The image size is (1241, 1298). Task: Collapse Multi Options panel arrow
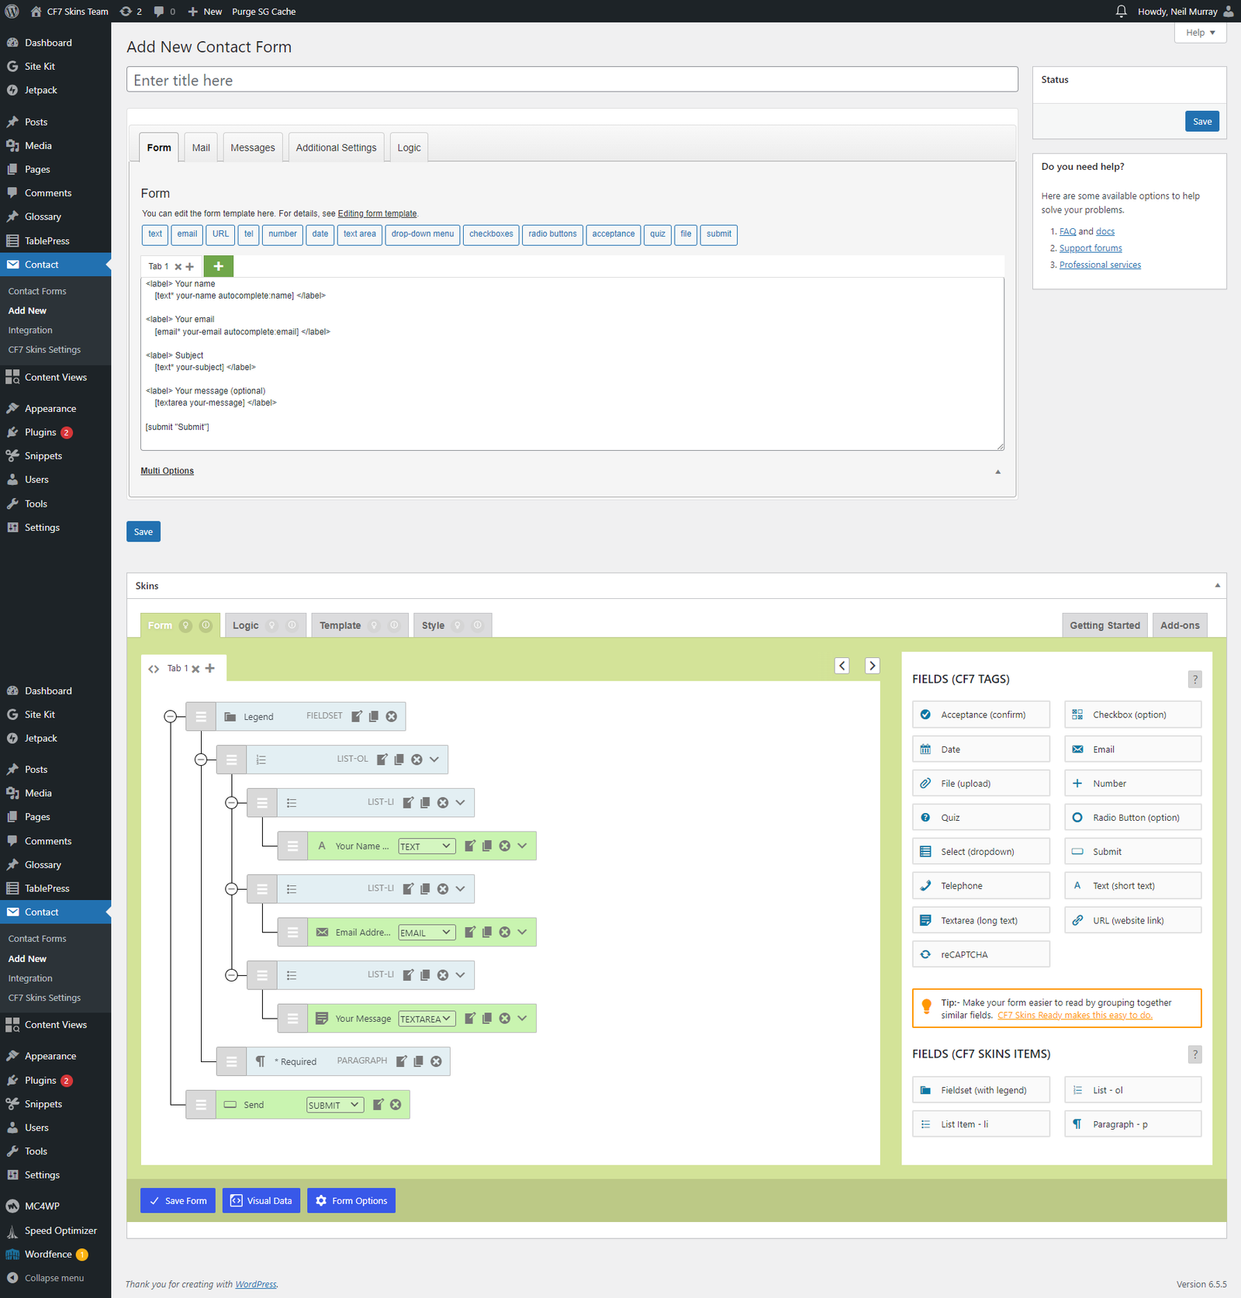(x=997, y=472)
